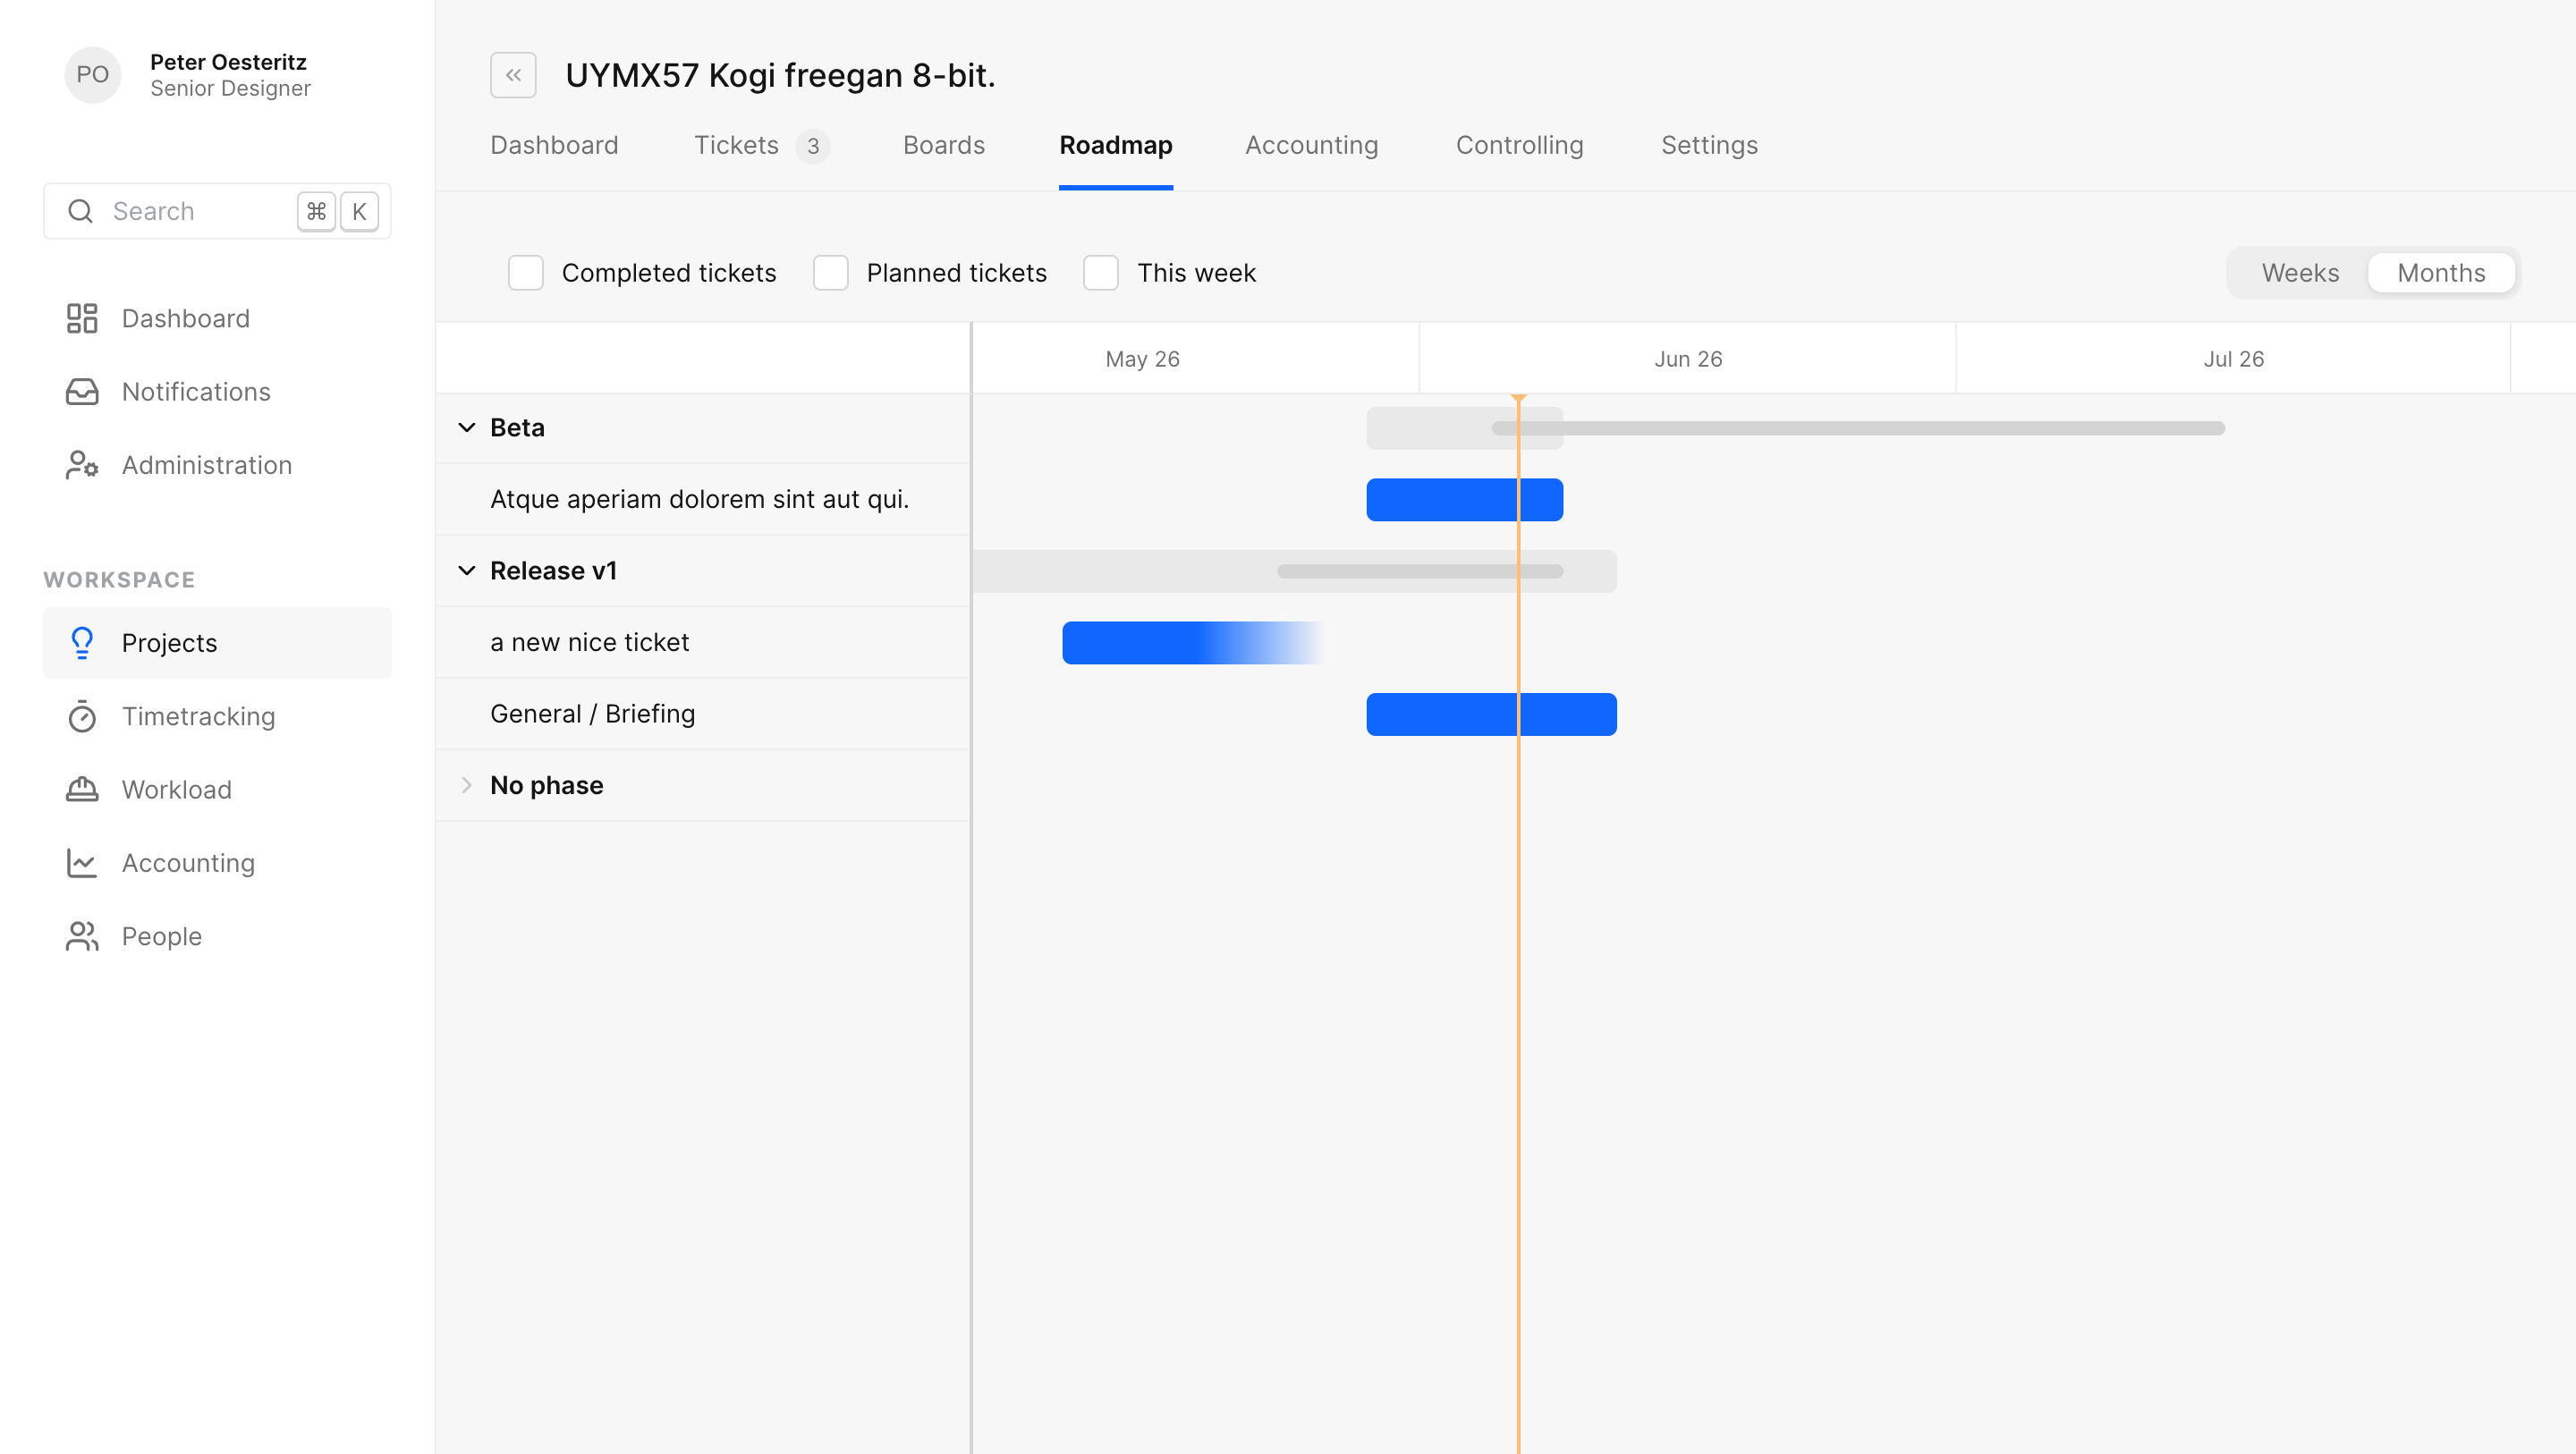Click the Atque aperiam dolorem blue bar
Viewport: 2576px width, 1454px height.
1465,500
